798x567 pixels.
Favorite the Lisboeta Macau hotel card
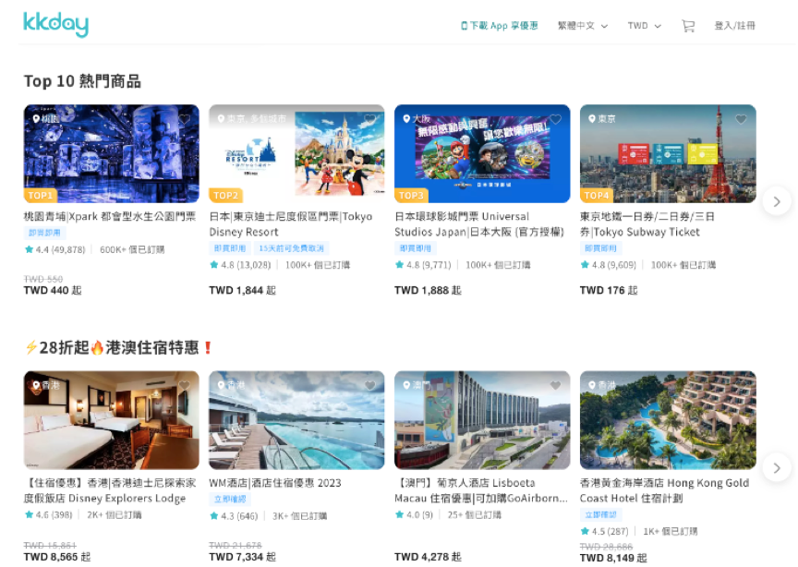555,386
